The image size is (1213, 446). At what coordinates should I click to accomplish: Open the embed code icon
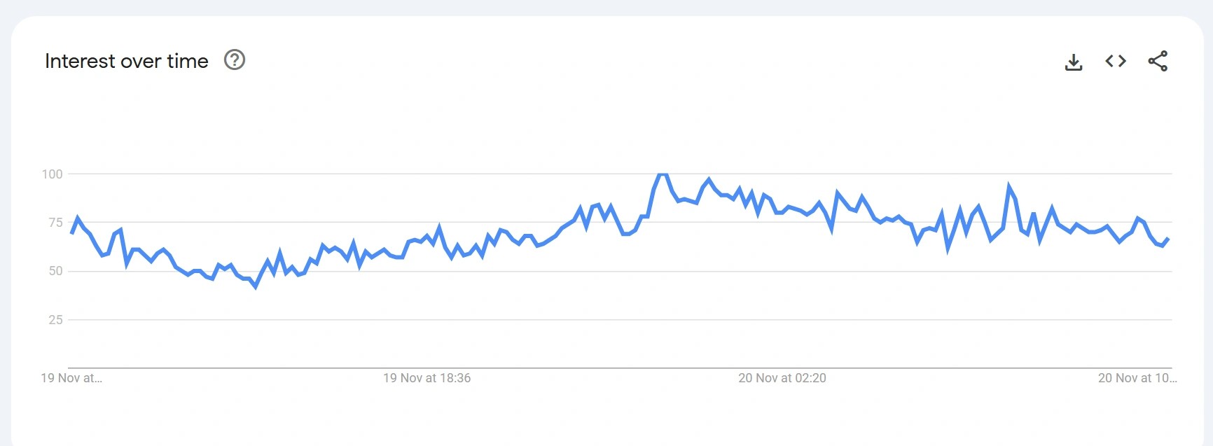pyautogui.click(x=1116, y=61)
